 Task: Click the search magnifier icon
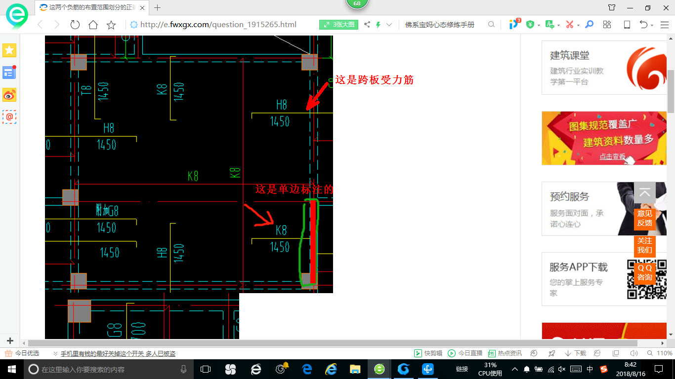point(491,24)
